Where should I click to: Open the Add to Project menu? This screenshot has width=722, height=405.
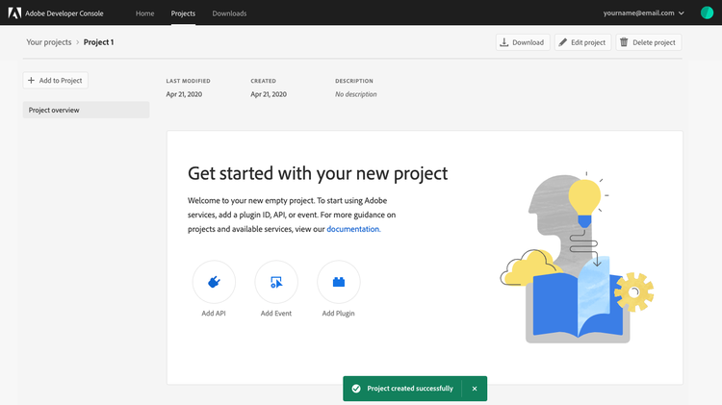(x=55, y=81)
